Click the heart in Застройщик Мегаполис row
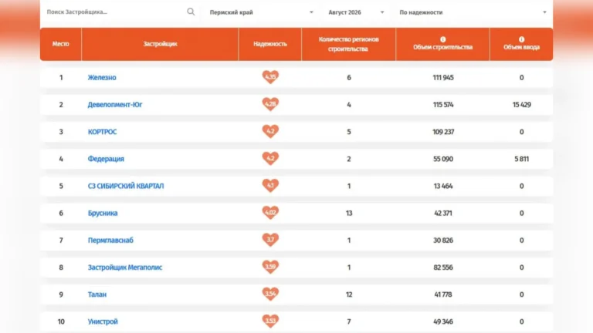Screen dimensions: 593x333 point(270,267)
